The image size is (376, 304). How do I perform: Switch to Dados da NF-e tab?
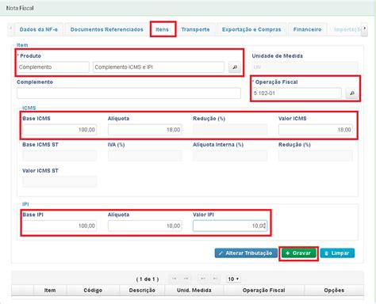click(x=39, y=29)
